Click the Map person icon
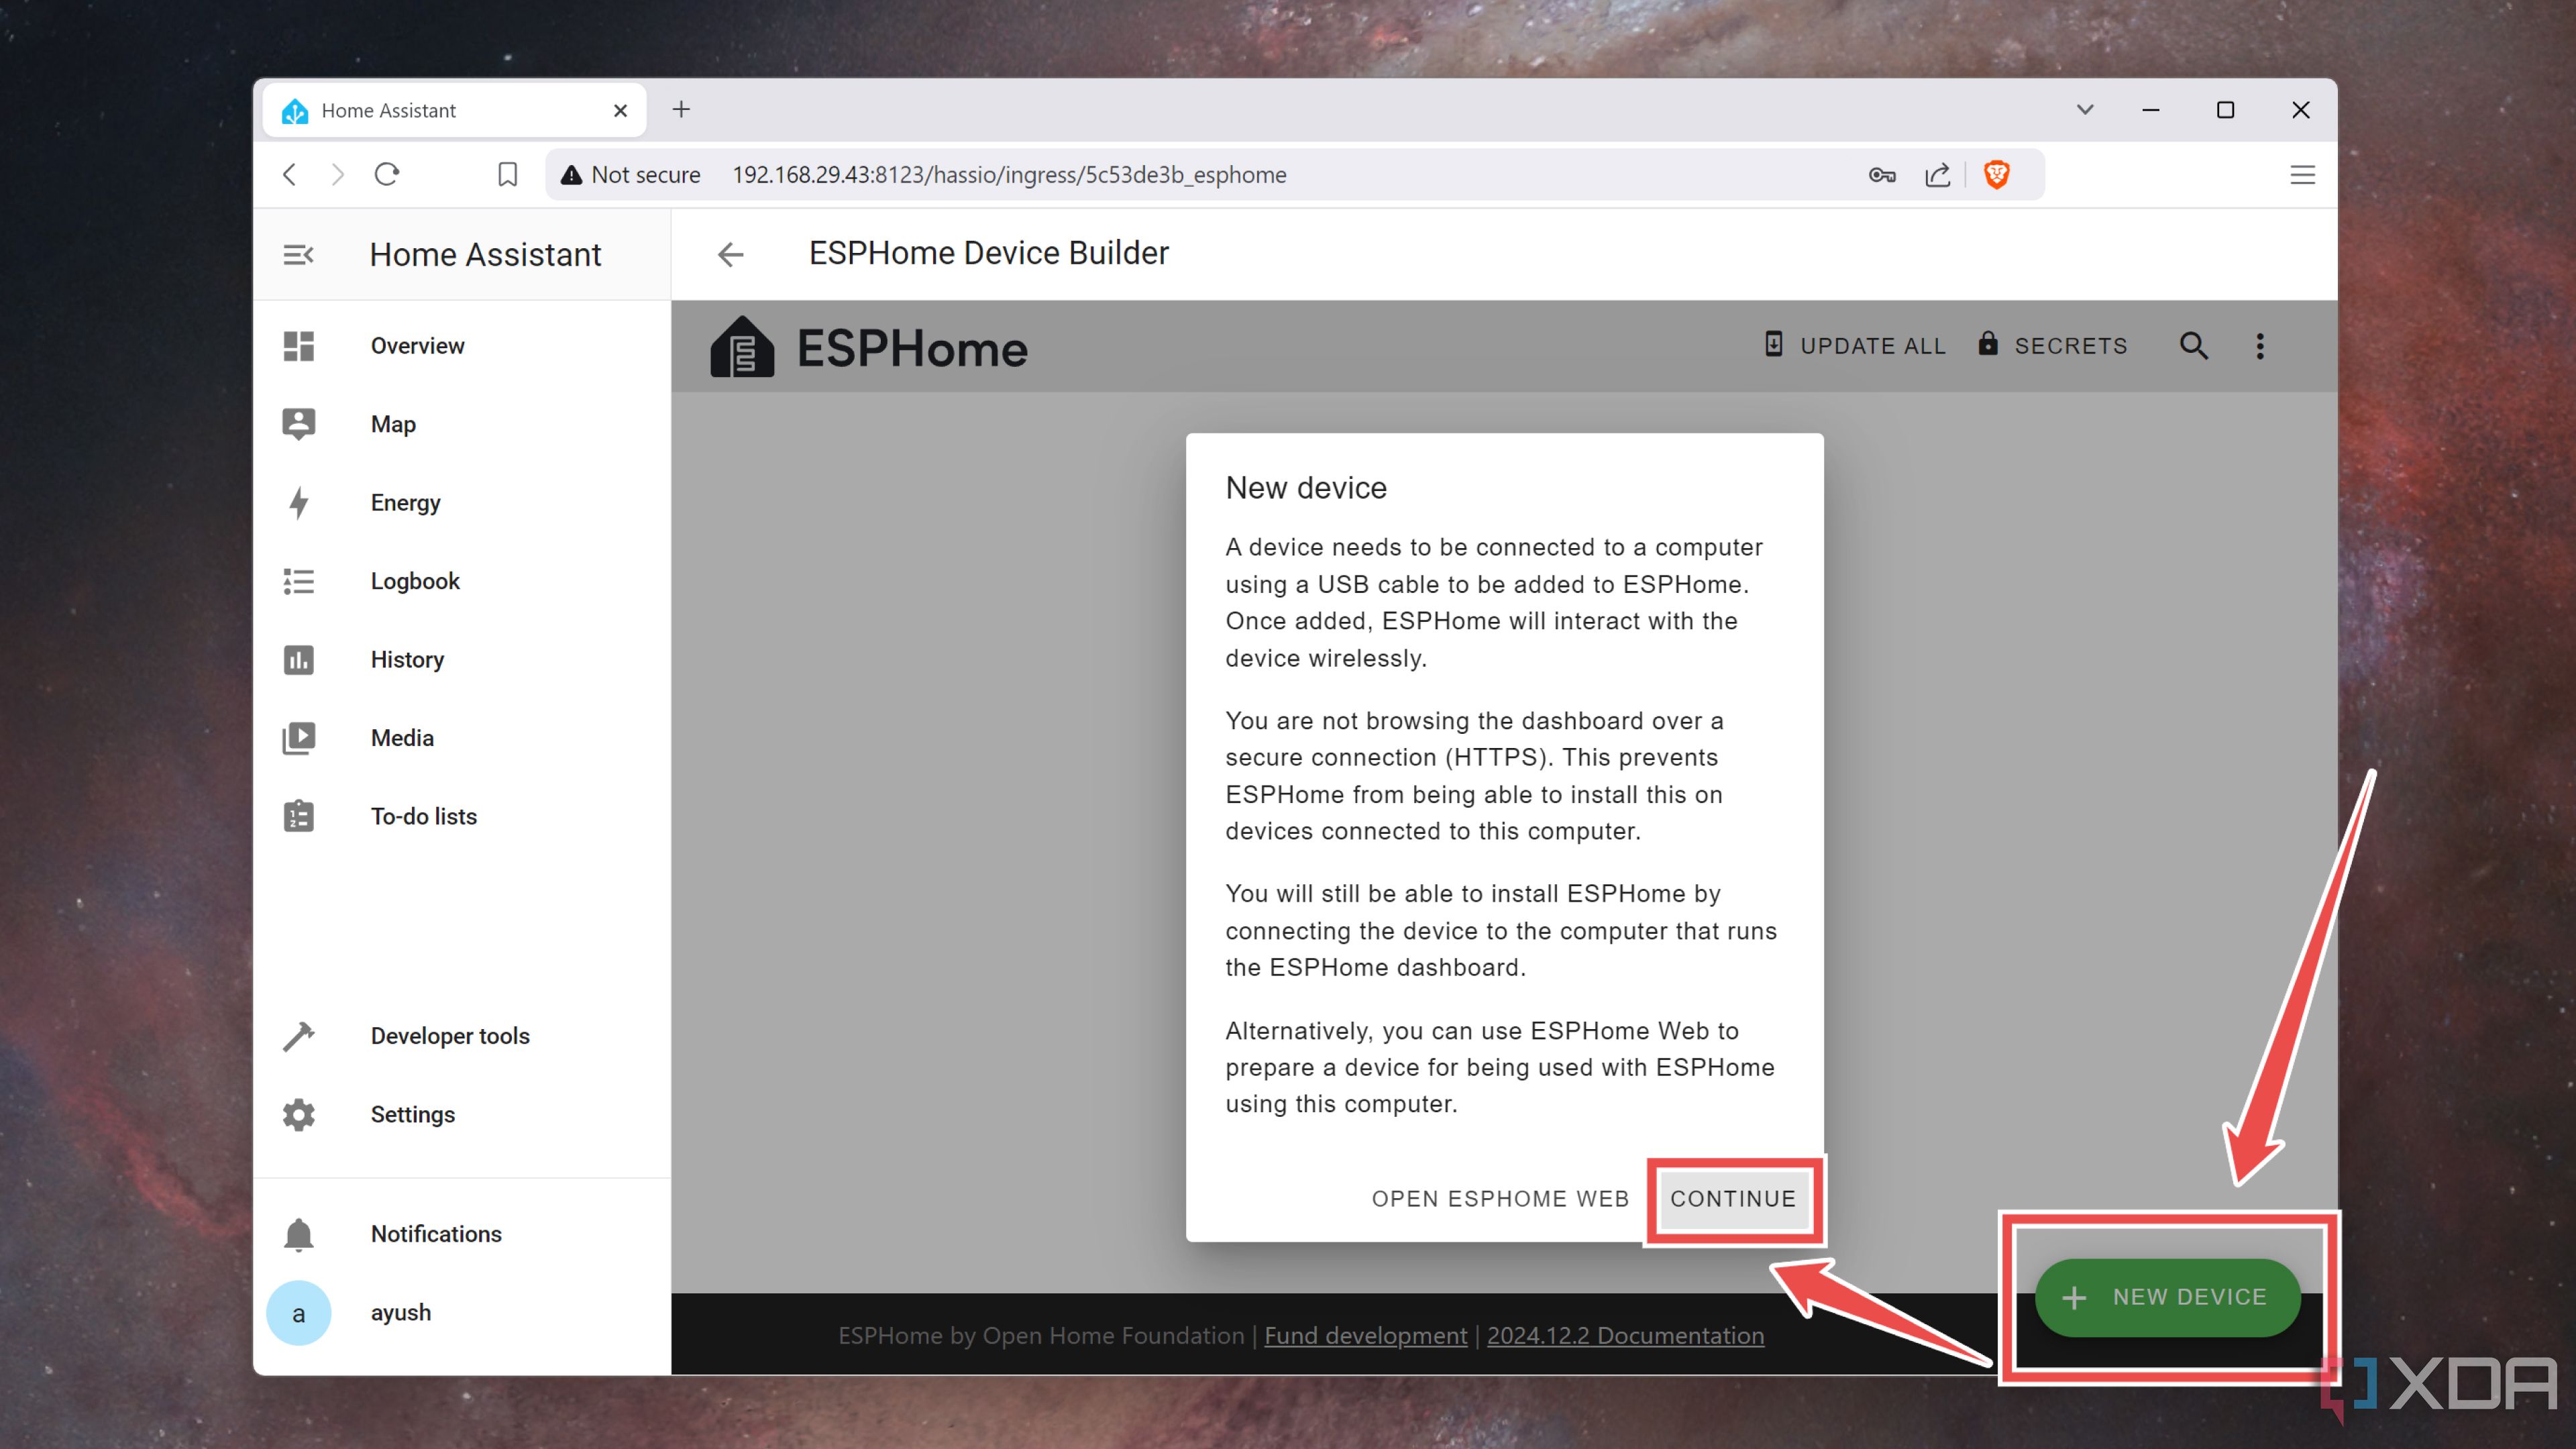 tap(298, 424)
